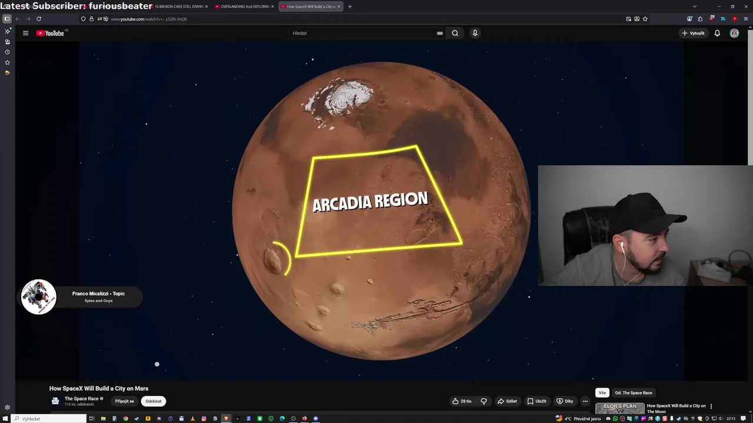Select the 'Od: The Space Race' chip
This screenshot has height=423, width=753.
point(634,392)
